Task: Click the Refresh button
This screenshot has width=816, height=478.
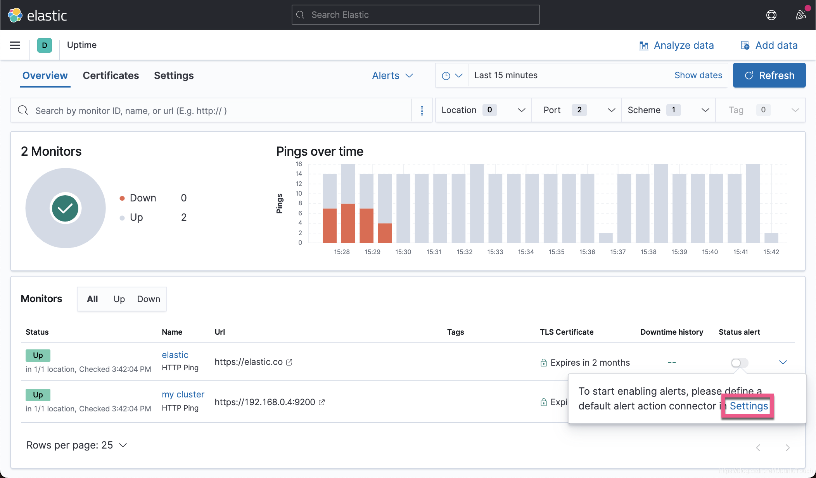Action: click(x=769, y=76)
